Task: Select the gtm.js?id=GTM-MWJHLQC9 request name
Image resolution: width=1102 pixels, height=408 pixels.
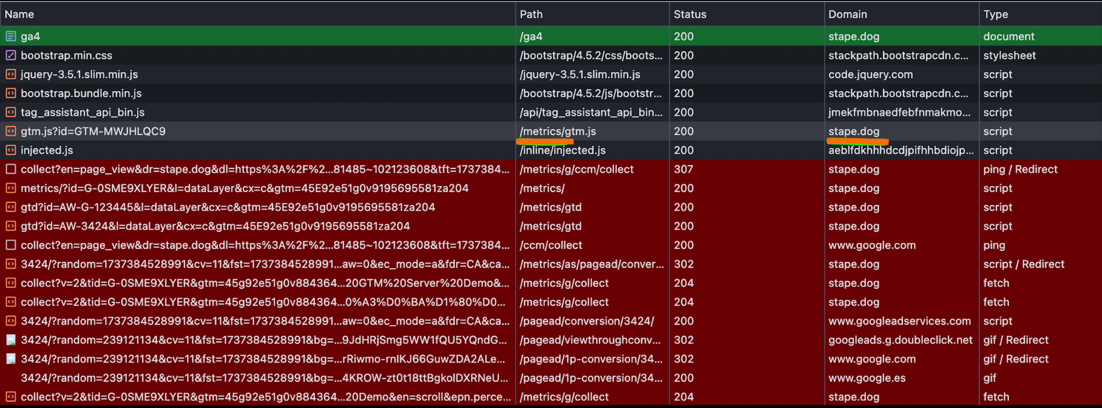Action: (x=93, y=131)
